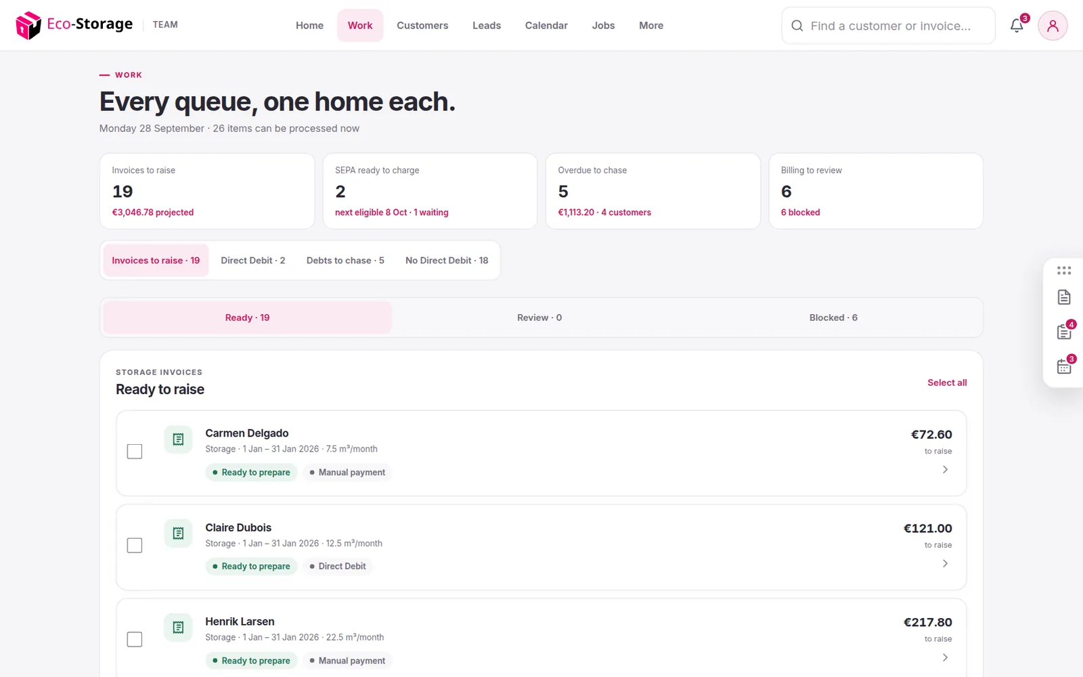Select the Work nav item
1083x677 pixels.
point(360,26)
